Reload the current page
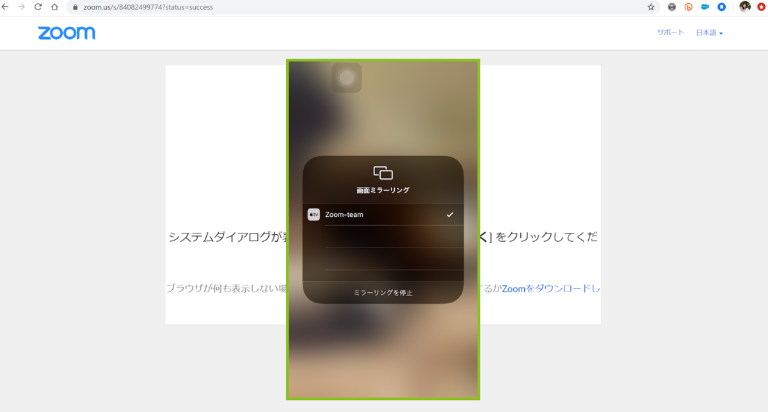The height and width of the screenshot is (412, 768). [x=38, y=7]
